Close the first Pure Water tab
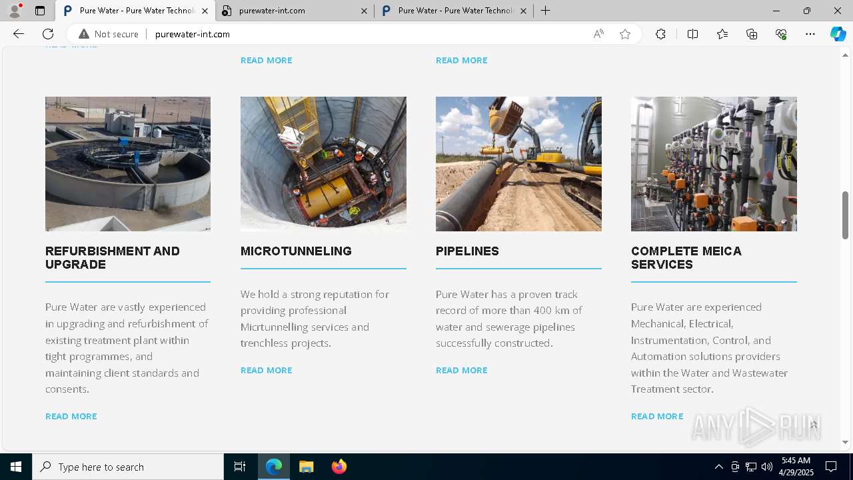The image size is (853, 480). (205, 11)
